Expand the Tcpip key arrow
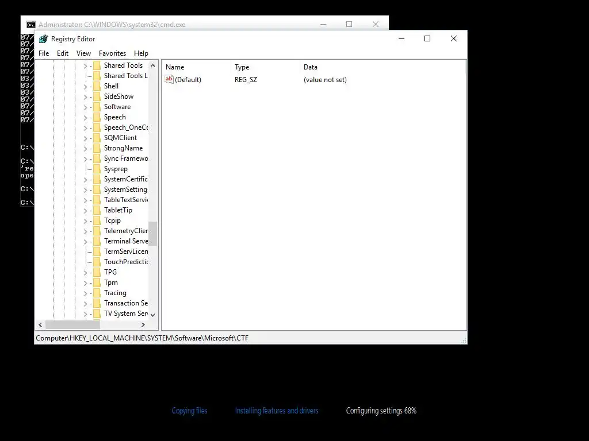Viewport: 589px width, 441px height. pos(85,221)
